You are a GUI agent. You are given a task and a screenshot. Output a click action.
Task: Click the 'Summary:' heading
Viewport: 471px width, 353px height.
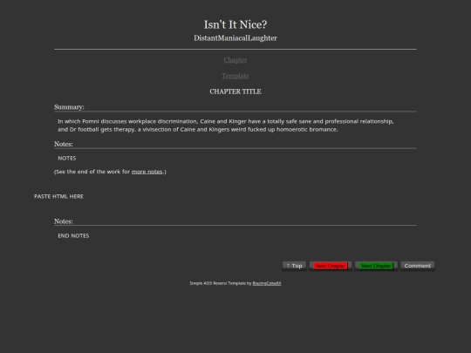(x=69, y=107)
